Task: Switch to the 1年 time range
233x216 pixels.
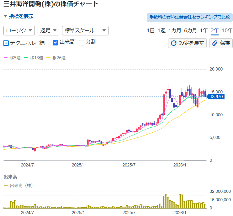Action: (204, 30)
